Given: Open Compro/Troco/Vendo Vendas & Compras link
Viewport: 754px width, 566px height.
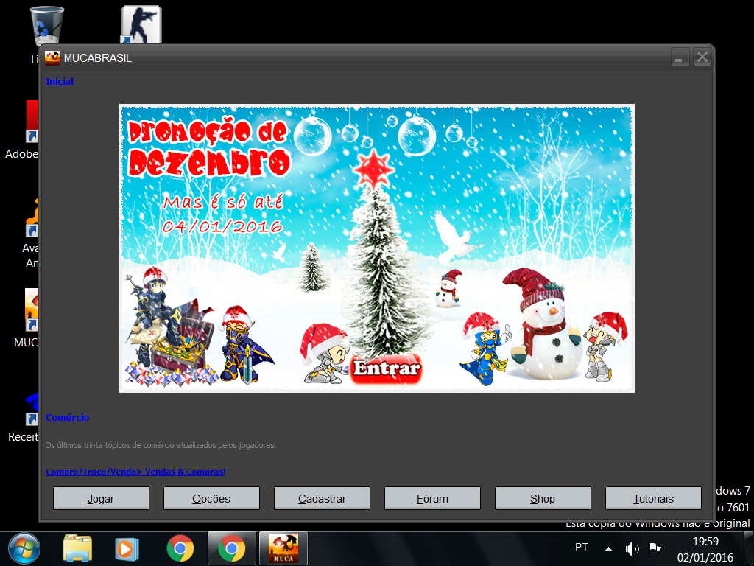Looking at the screenshot, I should (135, 472).
